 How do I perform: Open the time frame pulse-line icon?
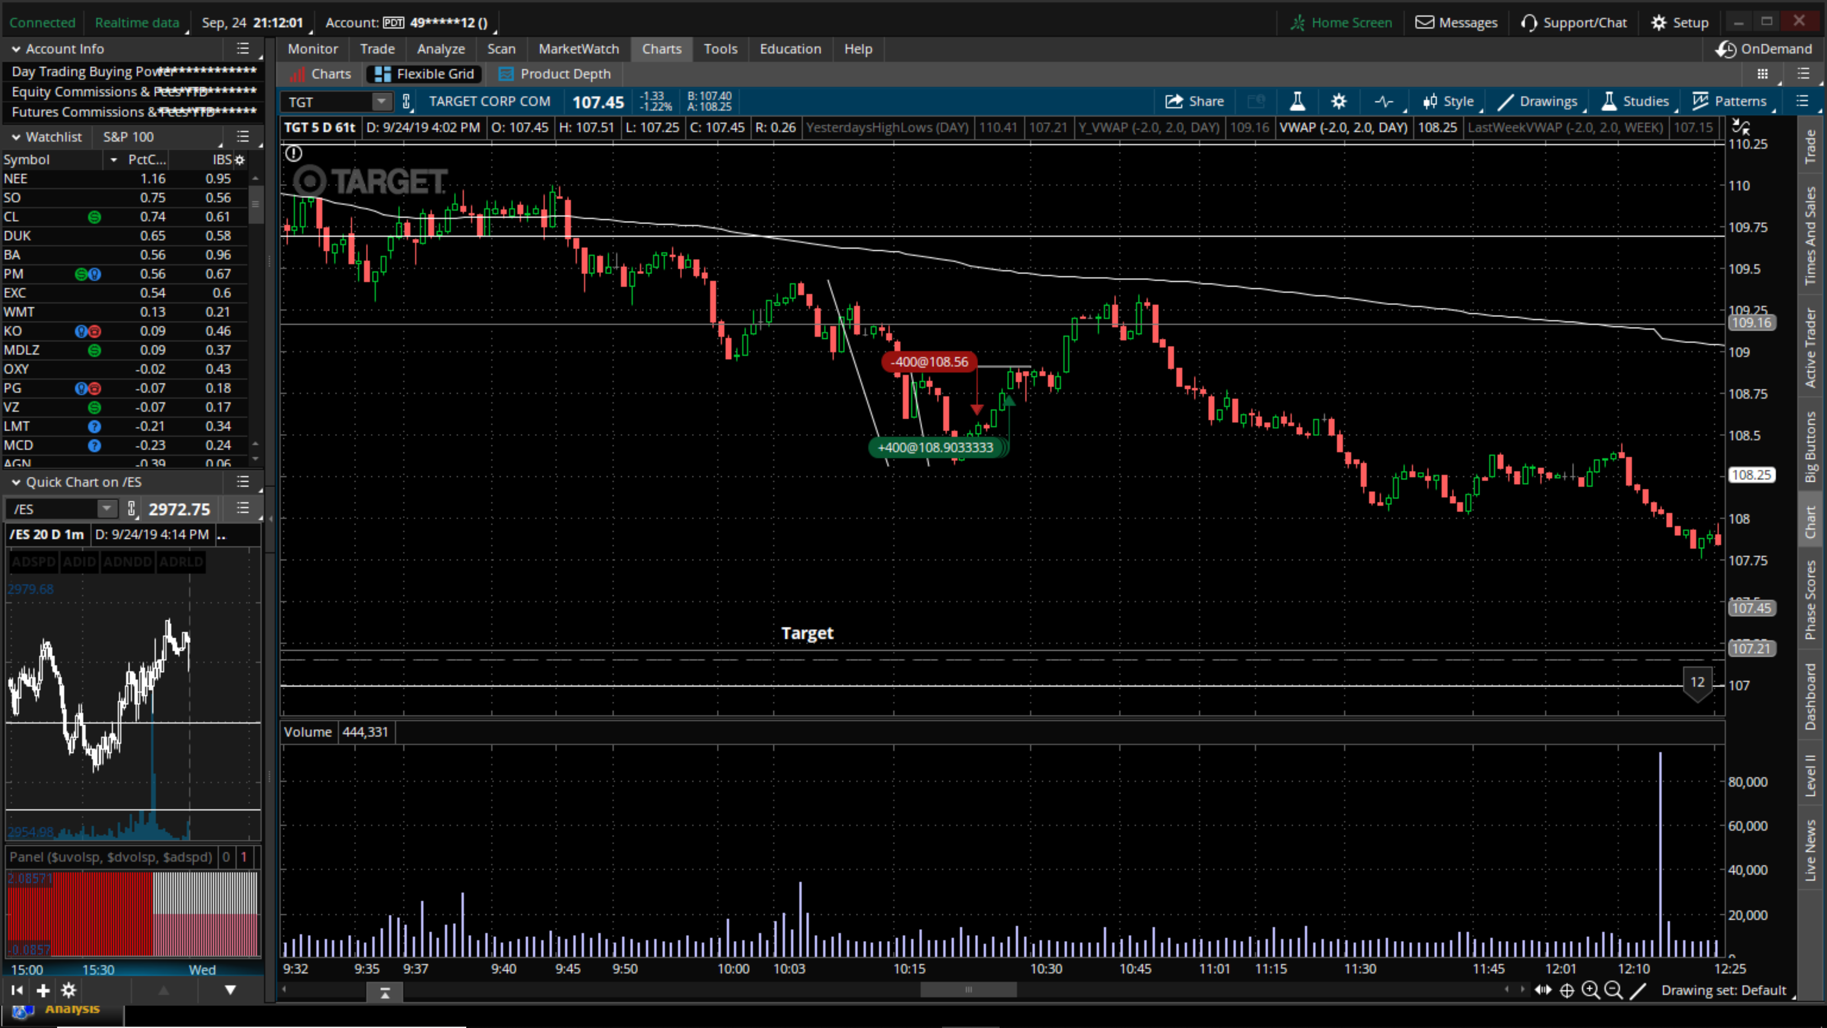[1384, 101]
